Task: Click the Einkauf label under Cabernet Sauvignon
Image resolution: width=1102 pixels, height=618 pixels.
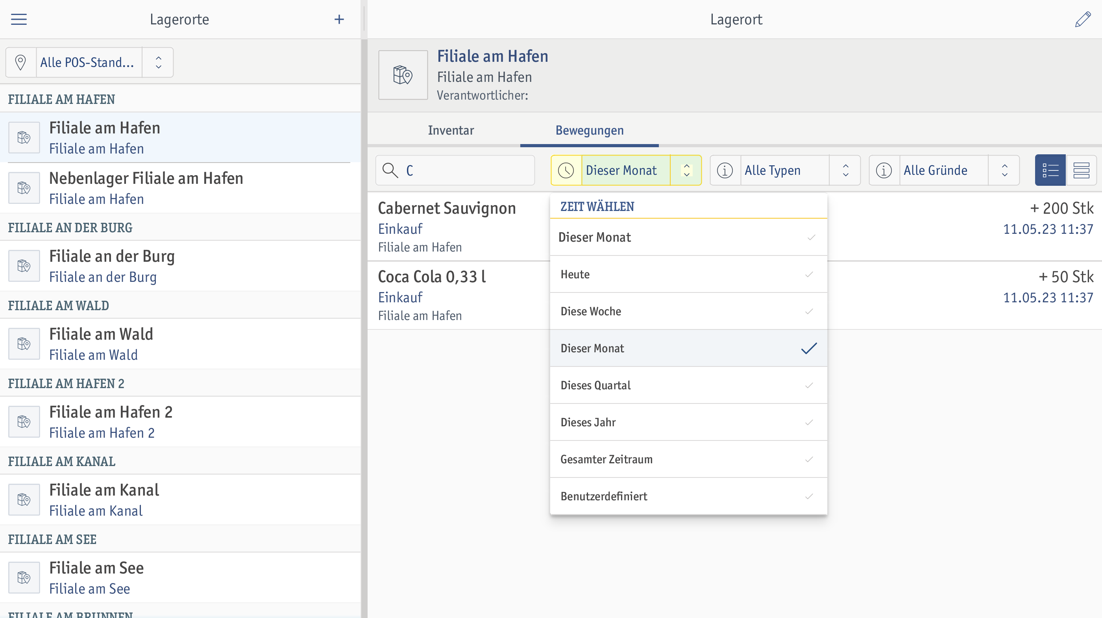Action: point(400,229)
